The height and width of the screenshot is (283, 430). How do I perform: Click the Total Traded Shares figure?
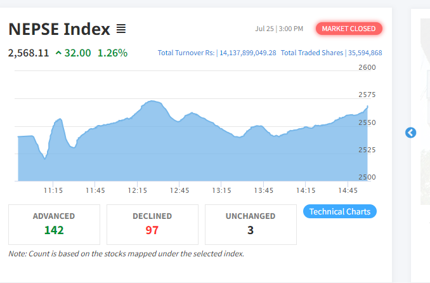(x=365, y=53)
